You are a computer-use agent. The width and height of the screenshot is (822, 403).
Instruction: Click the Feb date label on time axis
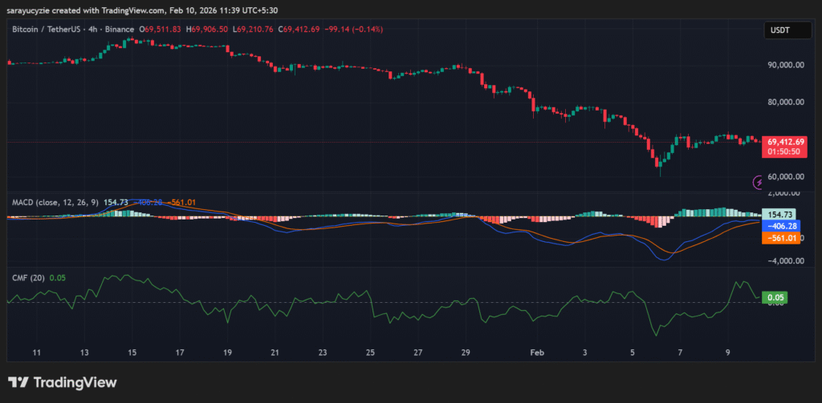tap(537, 353)
